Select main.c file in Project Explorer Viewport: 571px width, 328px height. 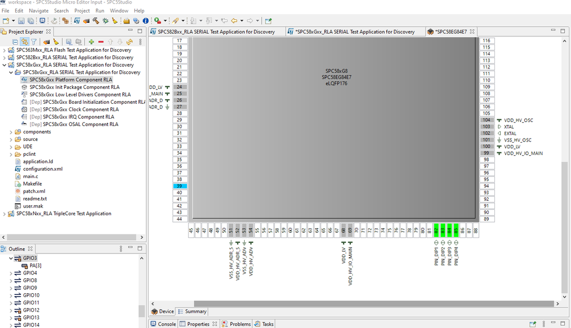point(30,176)
